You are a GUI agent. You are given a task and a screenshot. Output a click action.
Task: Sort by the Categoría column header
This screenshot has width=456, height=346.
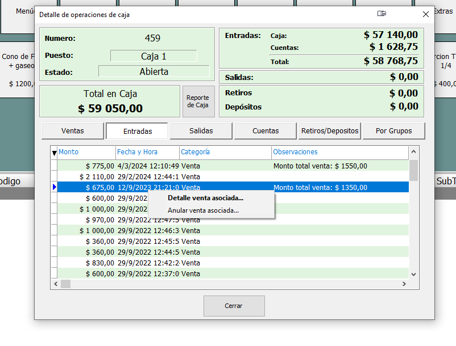click(225, 152)
